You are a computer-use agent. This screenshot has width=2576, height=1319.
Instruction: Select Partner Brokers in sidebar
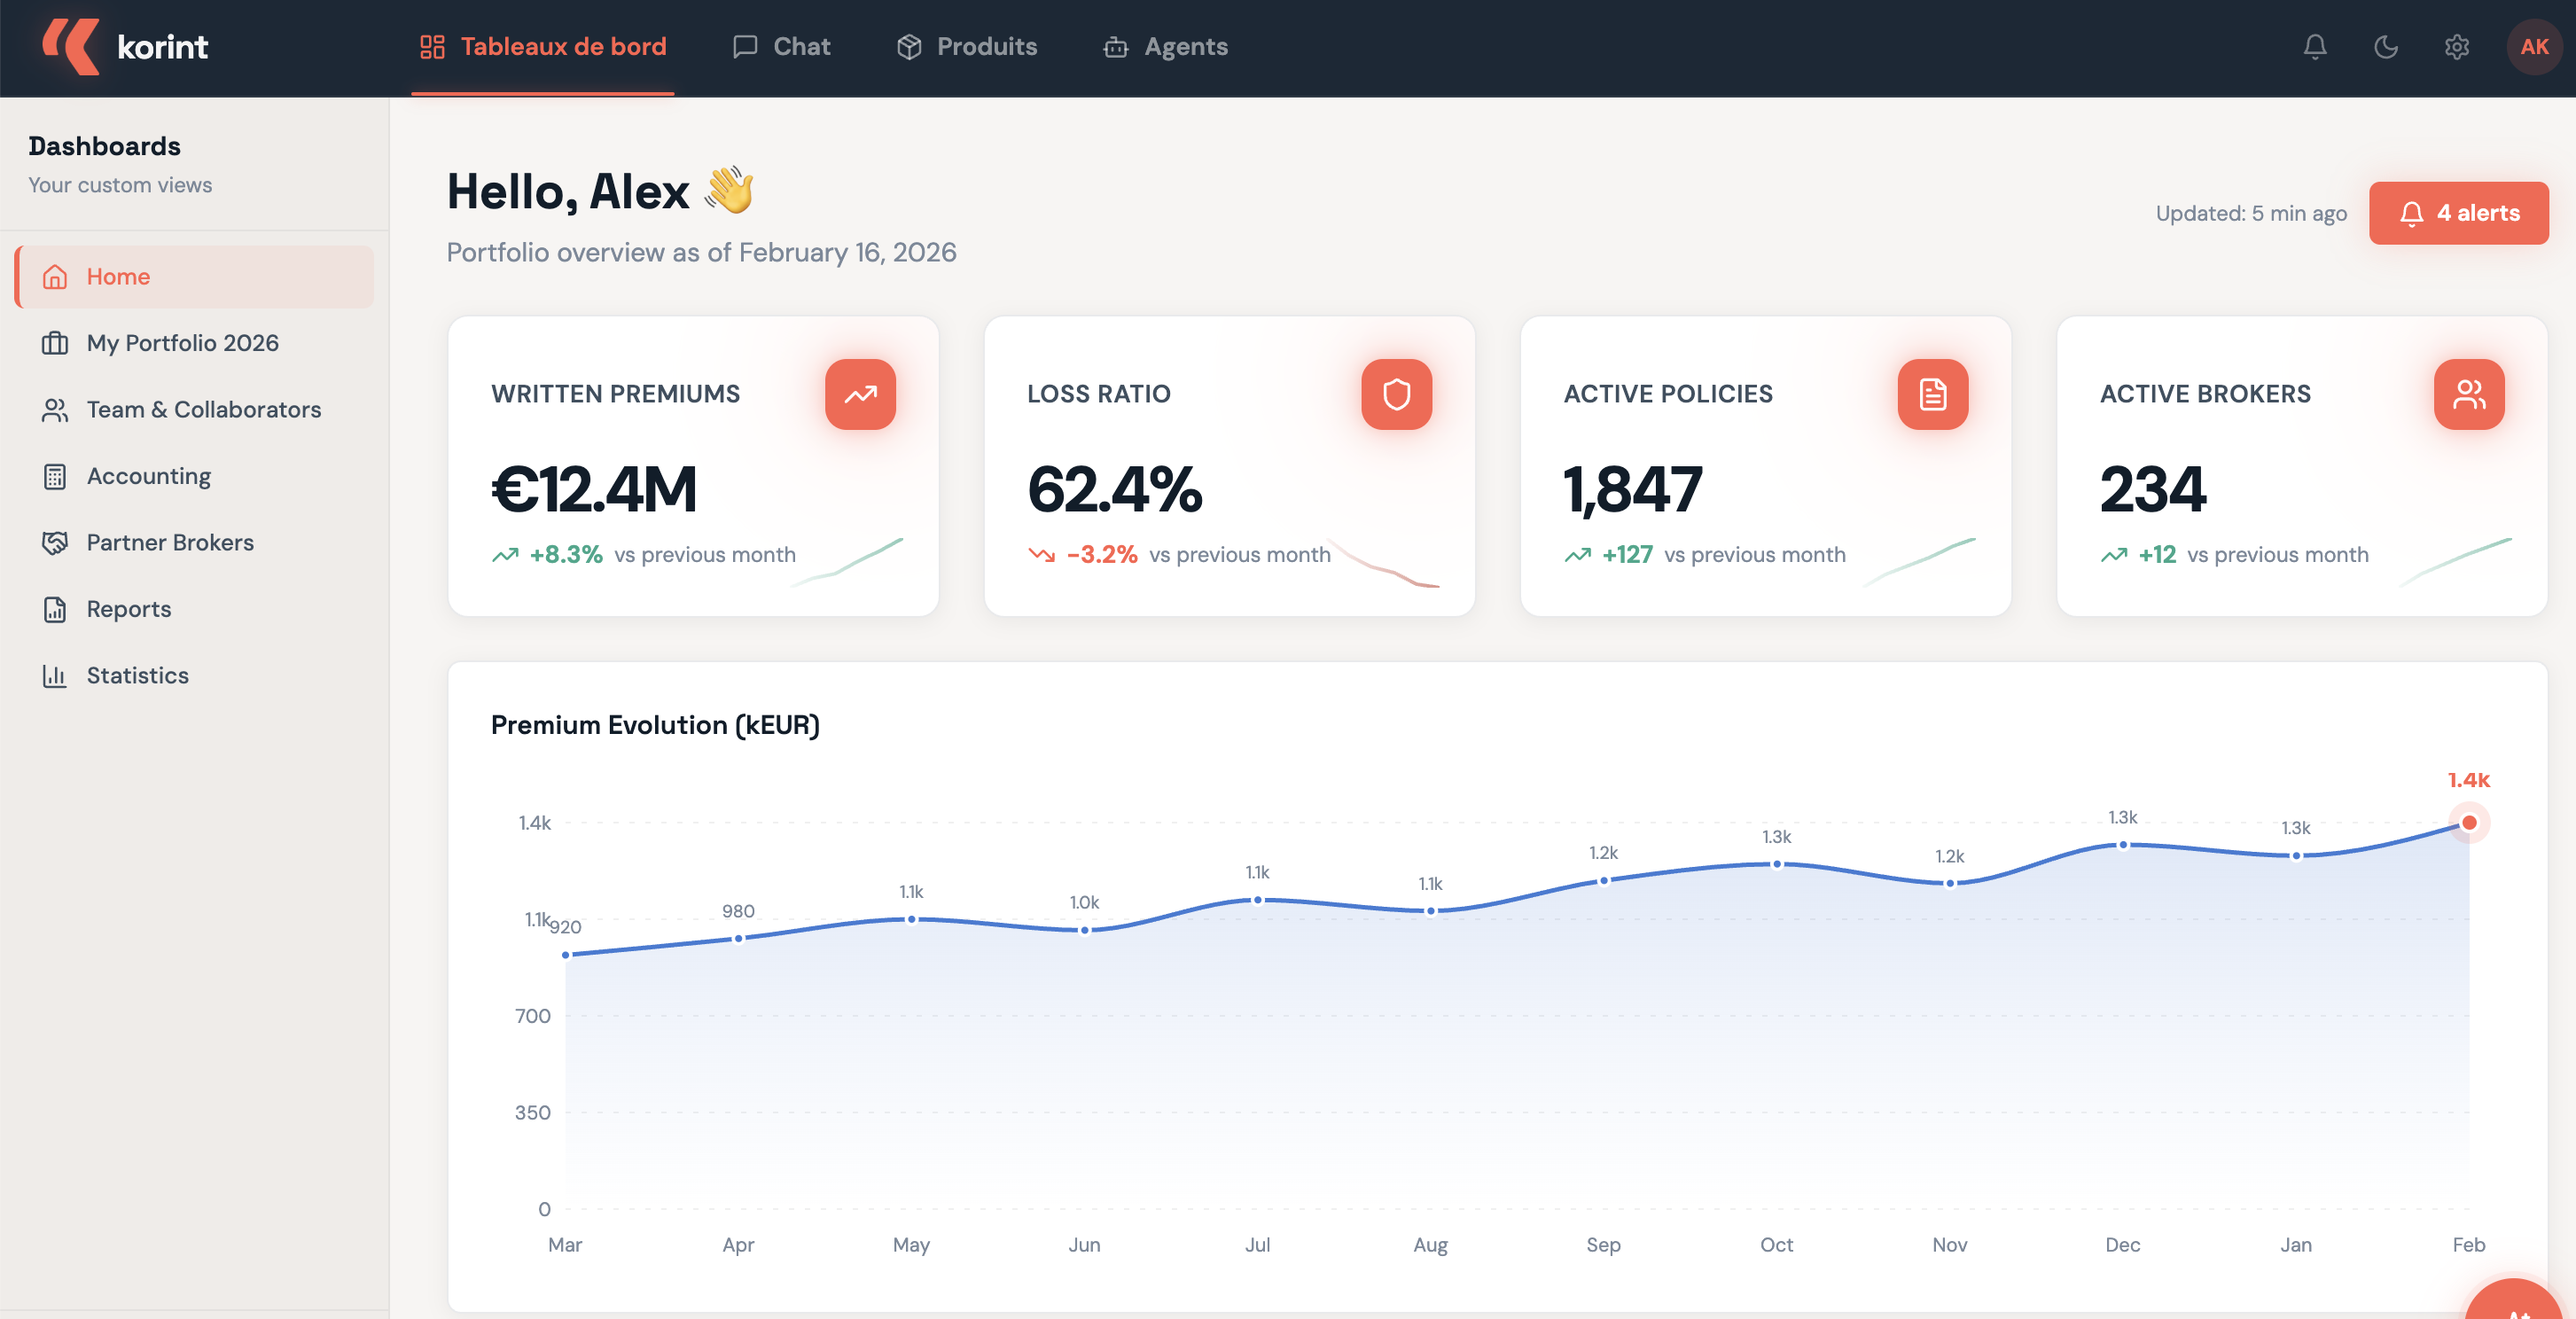pos(170,542)
